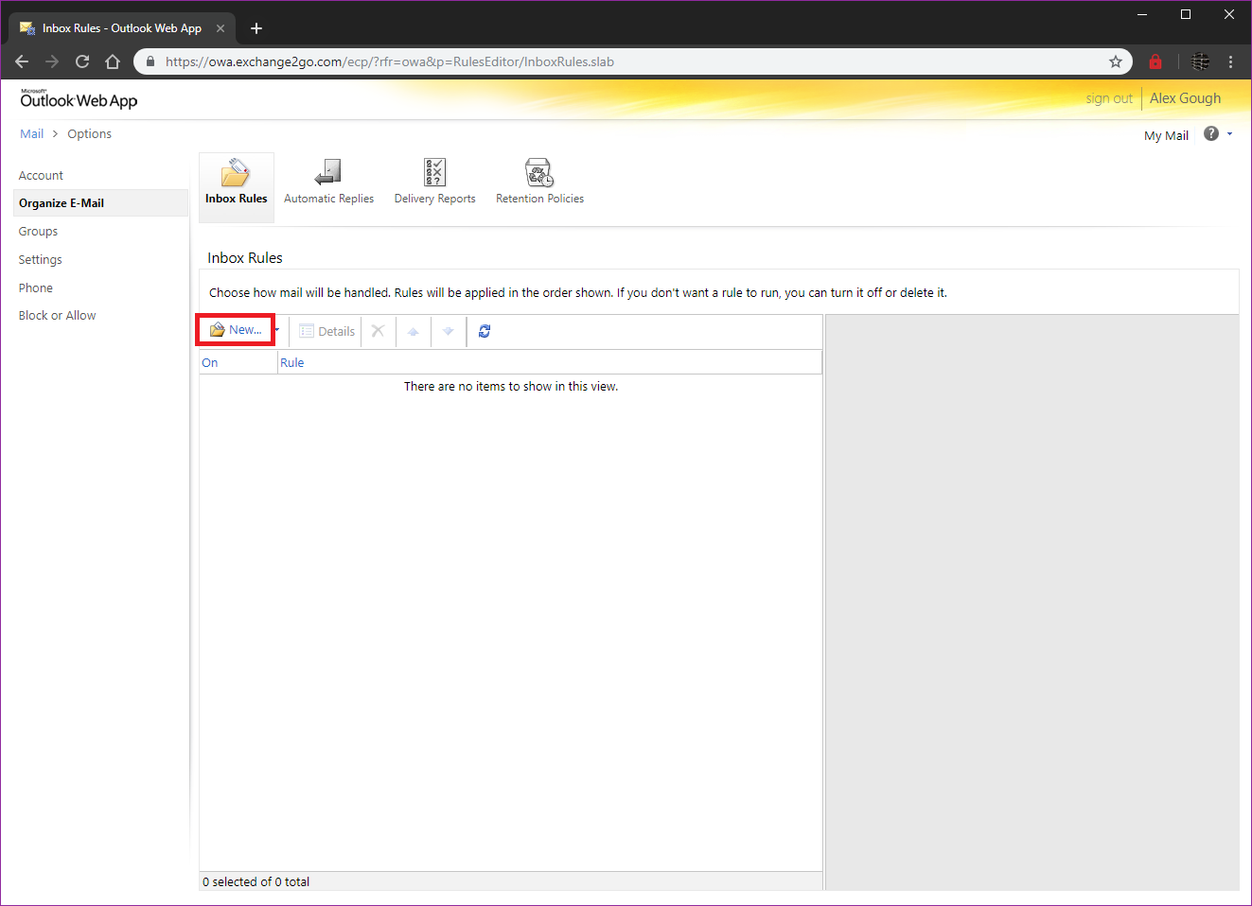
Task: Bookmark this page with the star icon
Action: pyautogui.click(x=1116, y=61)
